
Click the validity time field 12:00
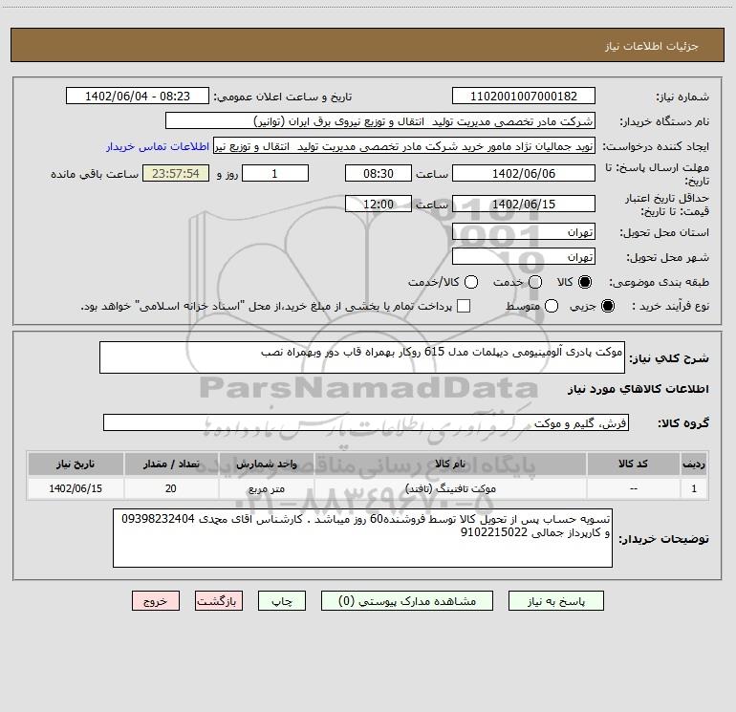pyautogui.click(x=379, y=204)
